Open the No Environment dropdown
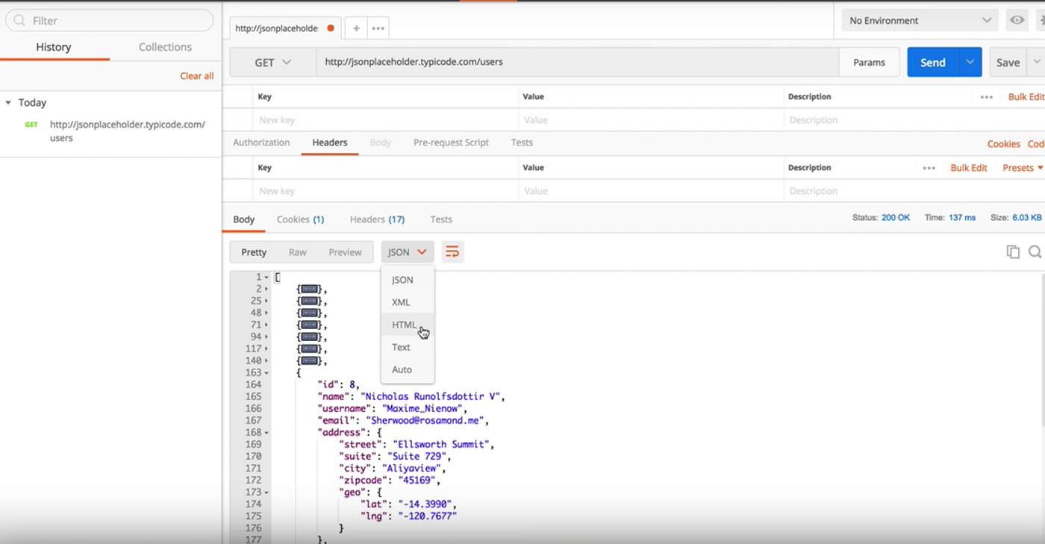 click(x=918, y=20)
